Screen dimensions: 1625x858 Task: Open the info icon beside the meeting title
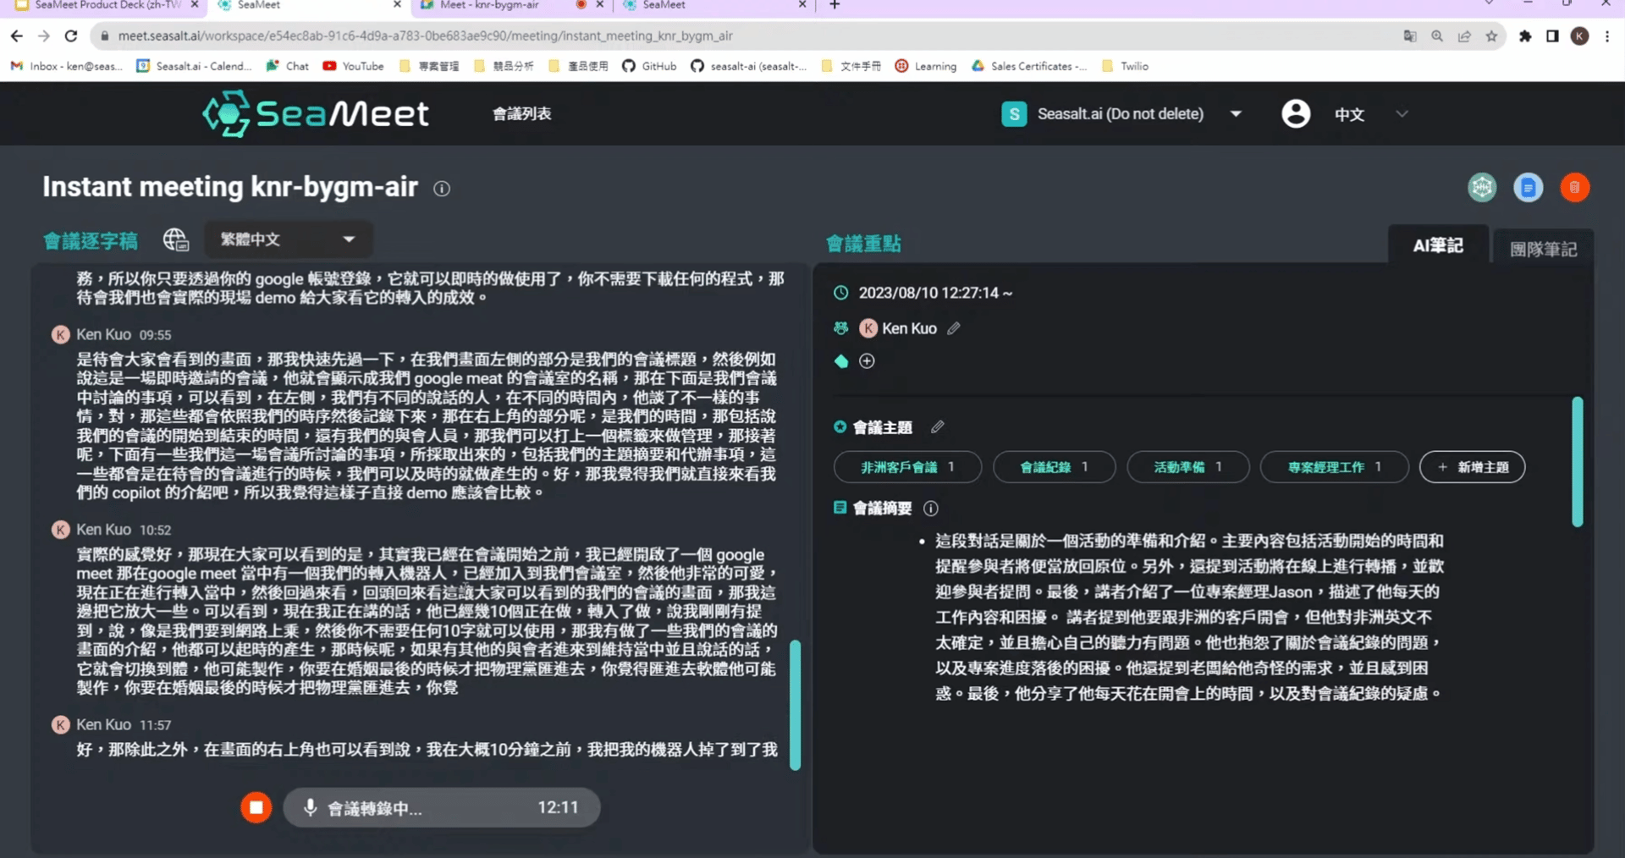tap(441, 189)
